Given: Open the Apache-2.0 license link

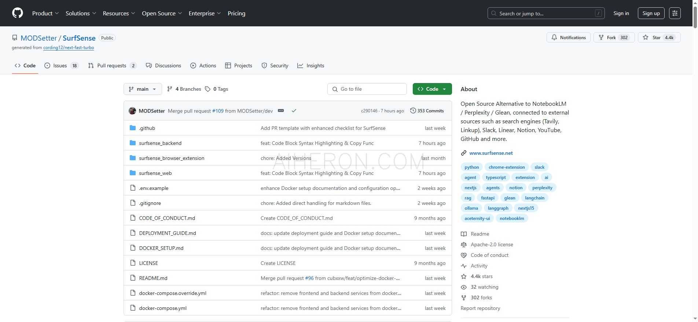Looking at the screenshot, I should click(x=487, y=244).
